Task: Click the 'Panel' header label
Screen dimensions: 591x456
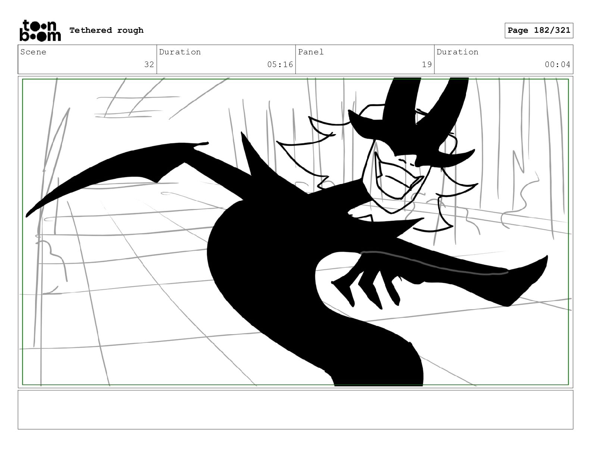Action: (310, 52)
